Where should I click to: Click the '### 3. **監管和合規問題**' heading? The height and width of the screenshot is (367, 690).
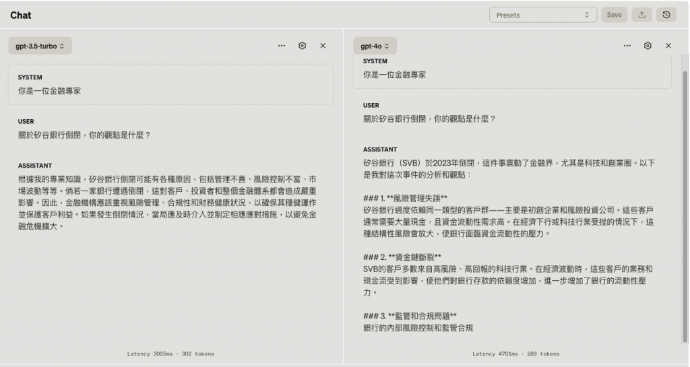tap(410, 316)
